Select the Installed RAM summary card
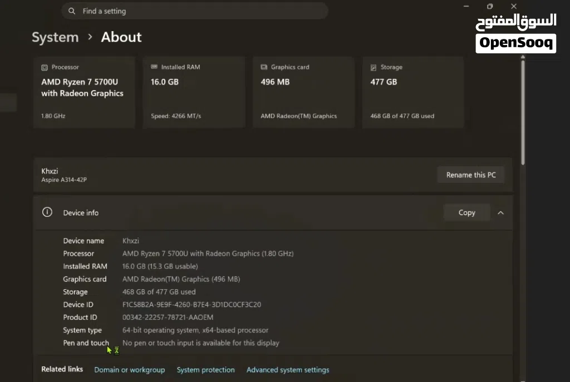The image size is (570, 382). point(194,92)
